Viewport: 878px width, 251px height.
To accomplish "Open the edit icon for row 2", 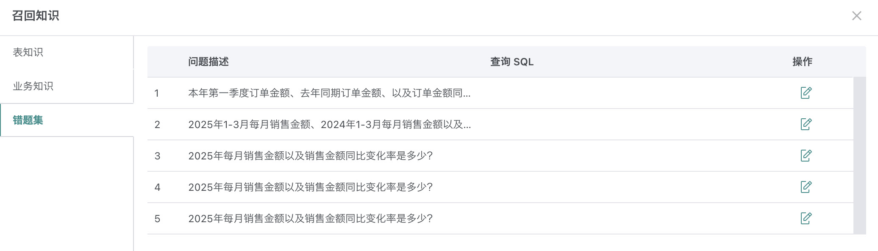I will tap(806, 124).
